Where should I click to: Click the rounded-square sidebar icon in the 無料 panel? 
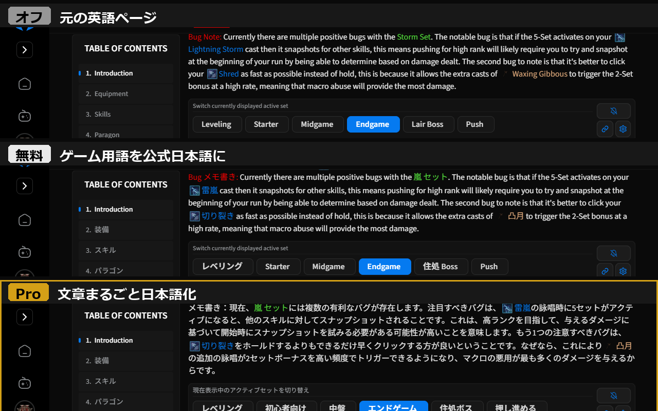click(25, 220)
